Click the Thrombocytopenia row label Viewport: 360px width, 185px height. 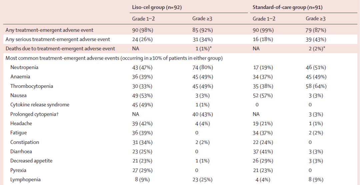coord(32,86)
